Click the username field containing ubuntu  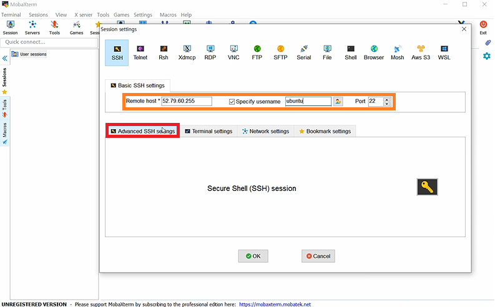pos(308,101)
